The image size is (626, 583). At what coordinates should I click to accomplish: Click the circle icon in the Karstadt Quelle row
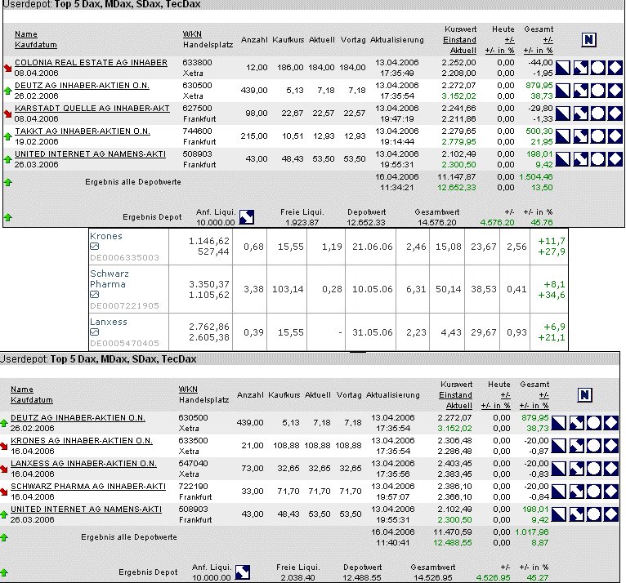tap(597, 113)
